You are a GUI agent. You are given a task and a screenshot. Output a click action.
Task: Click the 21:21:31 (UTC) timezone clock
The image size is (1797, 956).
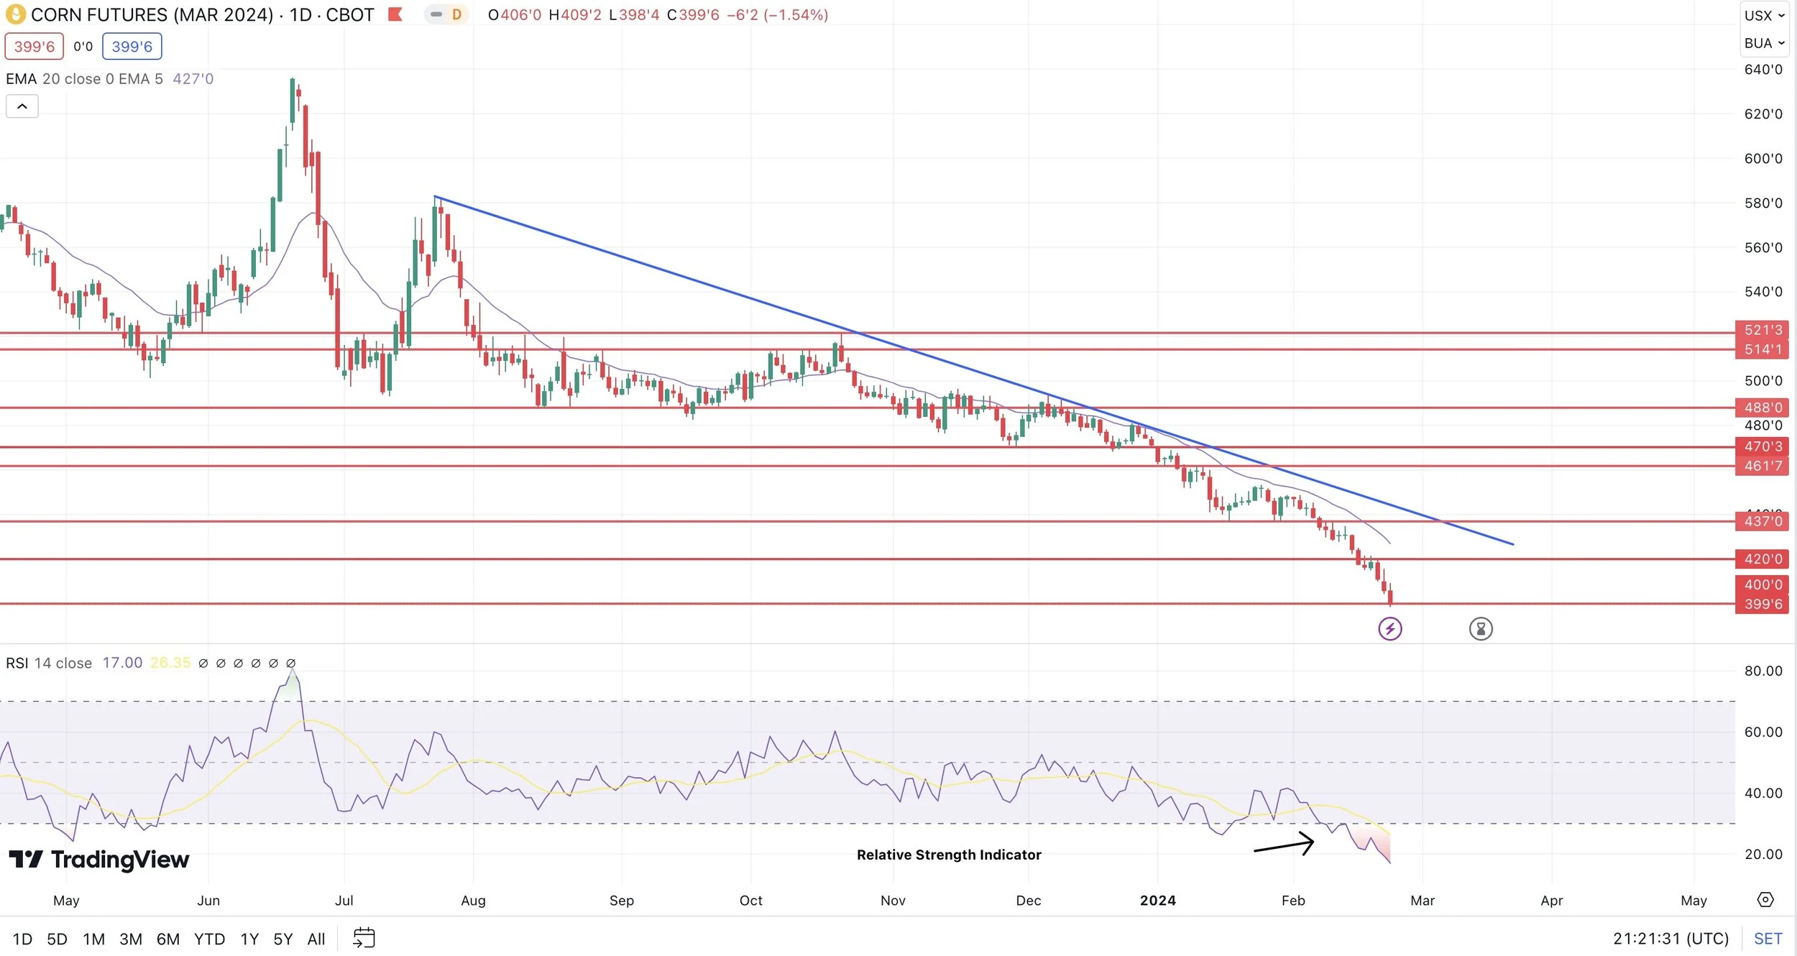click(1670, 938)
